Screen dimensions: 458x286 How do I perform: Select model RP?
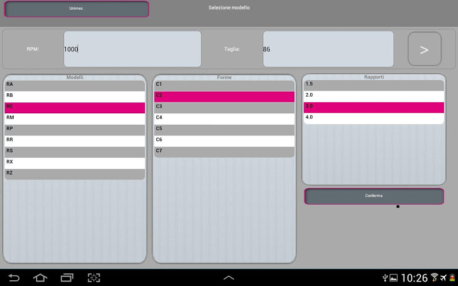(x=75, y=130)
